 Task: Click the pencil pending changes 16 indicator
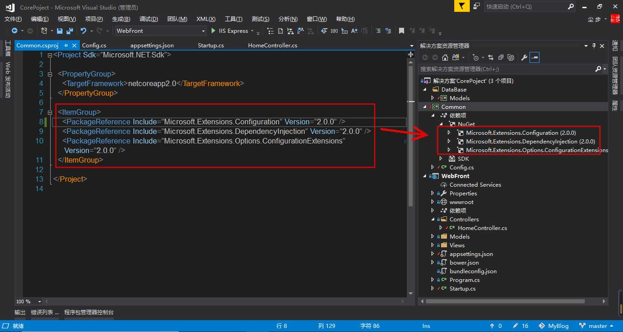tap(520, 326)
